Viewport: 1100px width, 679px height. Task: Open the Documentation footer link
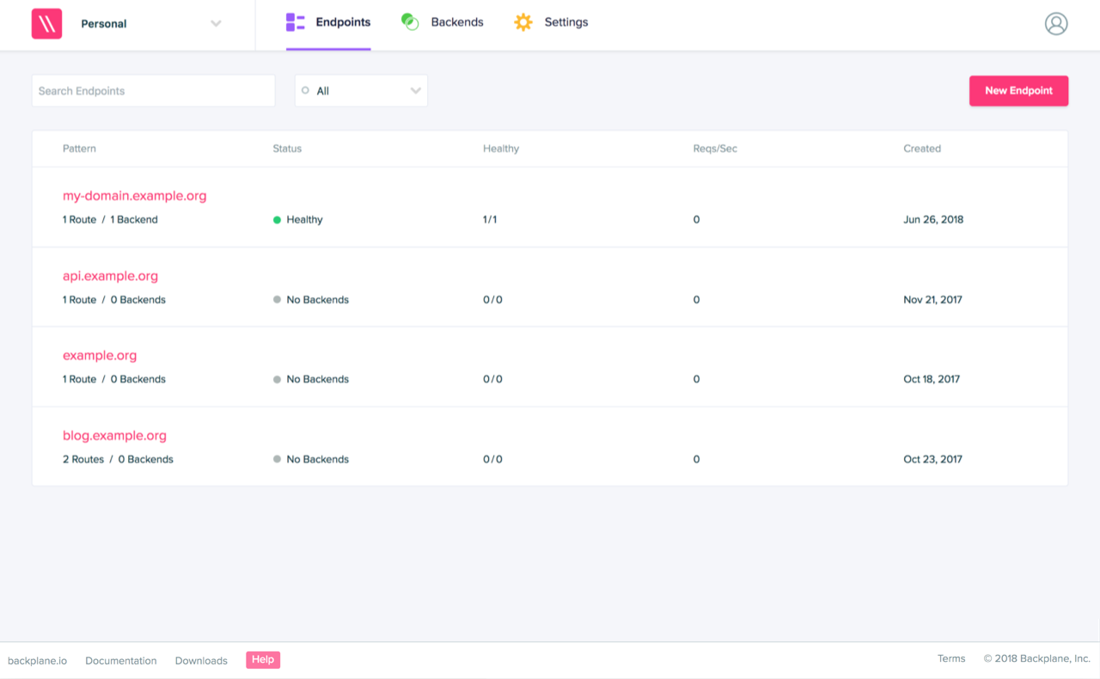[x=121, y=661]
